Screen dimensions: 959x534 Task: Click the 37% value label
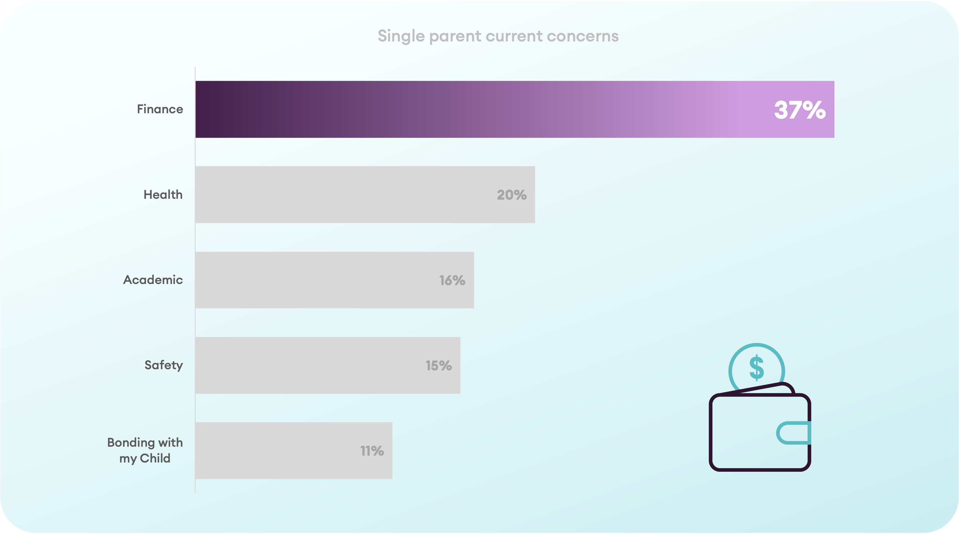click(800, 110)
